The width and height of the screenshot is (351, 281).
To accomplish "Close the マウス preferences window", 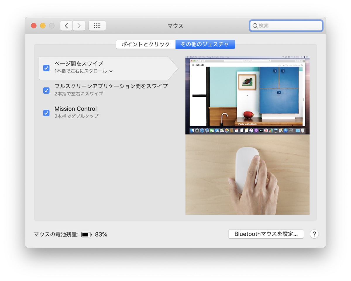I will [34, 26].
